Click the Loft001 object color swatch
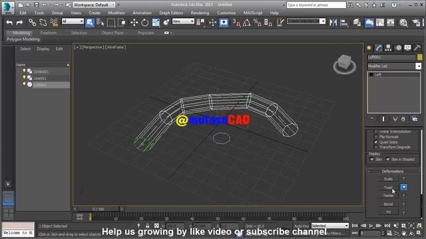This screenshot has width=426, height=239. [x=420, y=57]
